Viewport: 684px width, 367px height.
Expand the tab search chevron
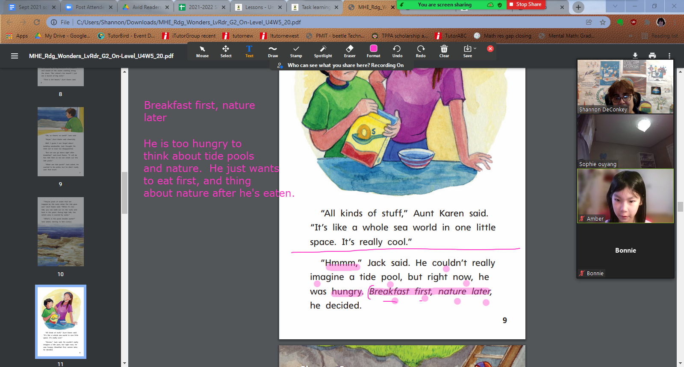(x=615, y=6)
